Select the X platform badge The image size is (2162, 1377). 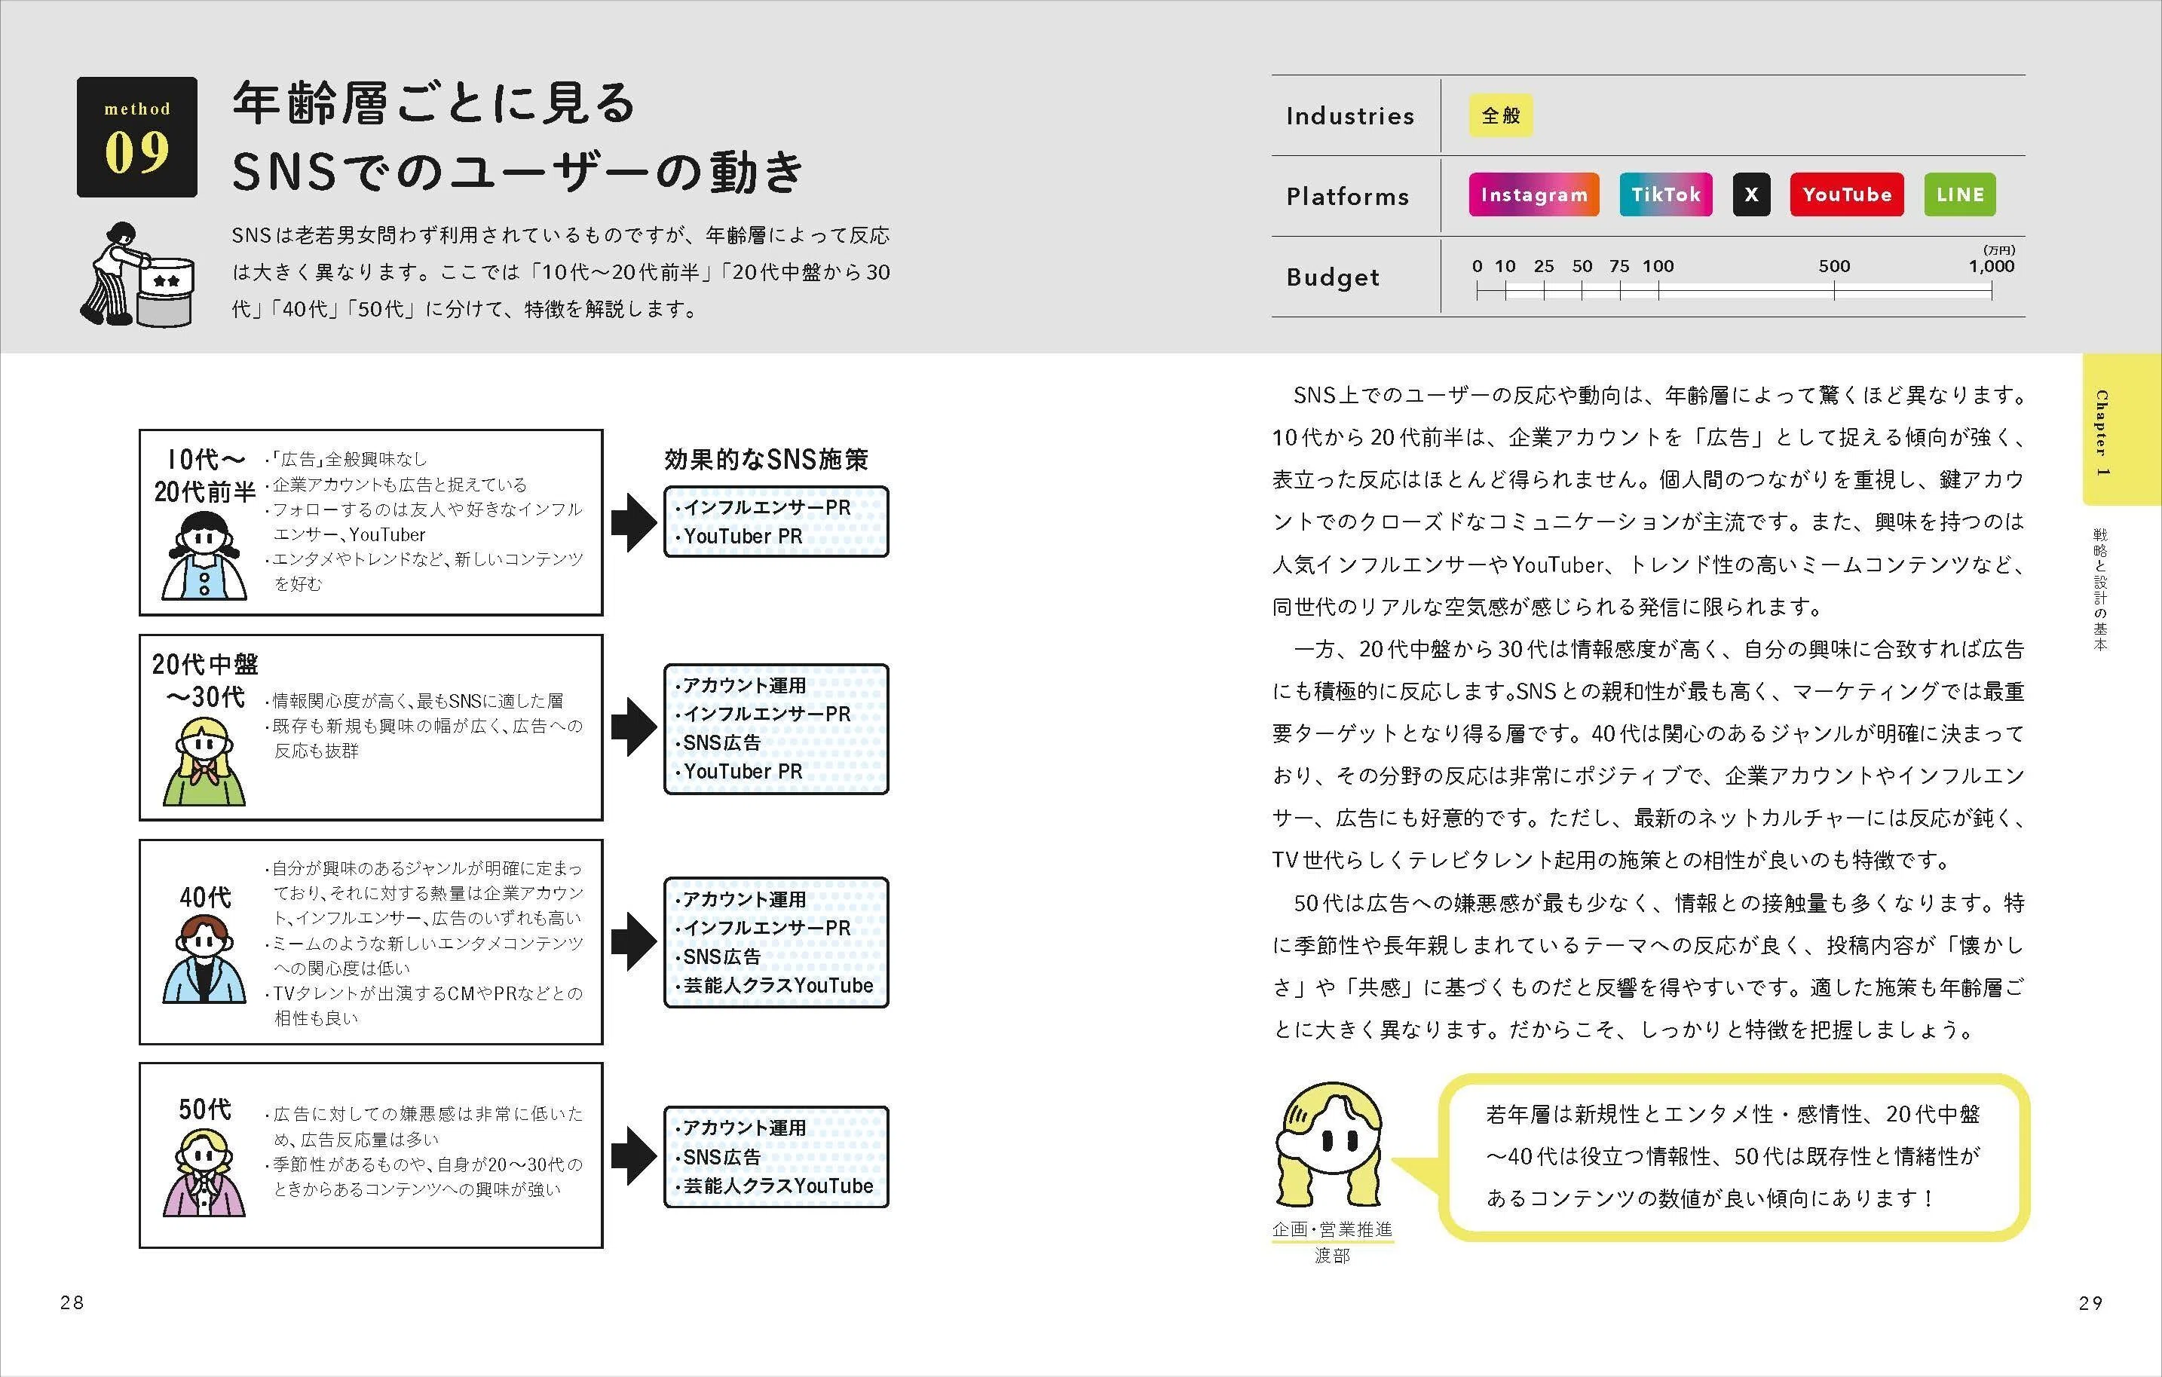pos(1751,194)
